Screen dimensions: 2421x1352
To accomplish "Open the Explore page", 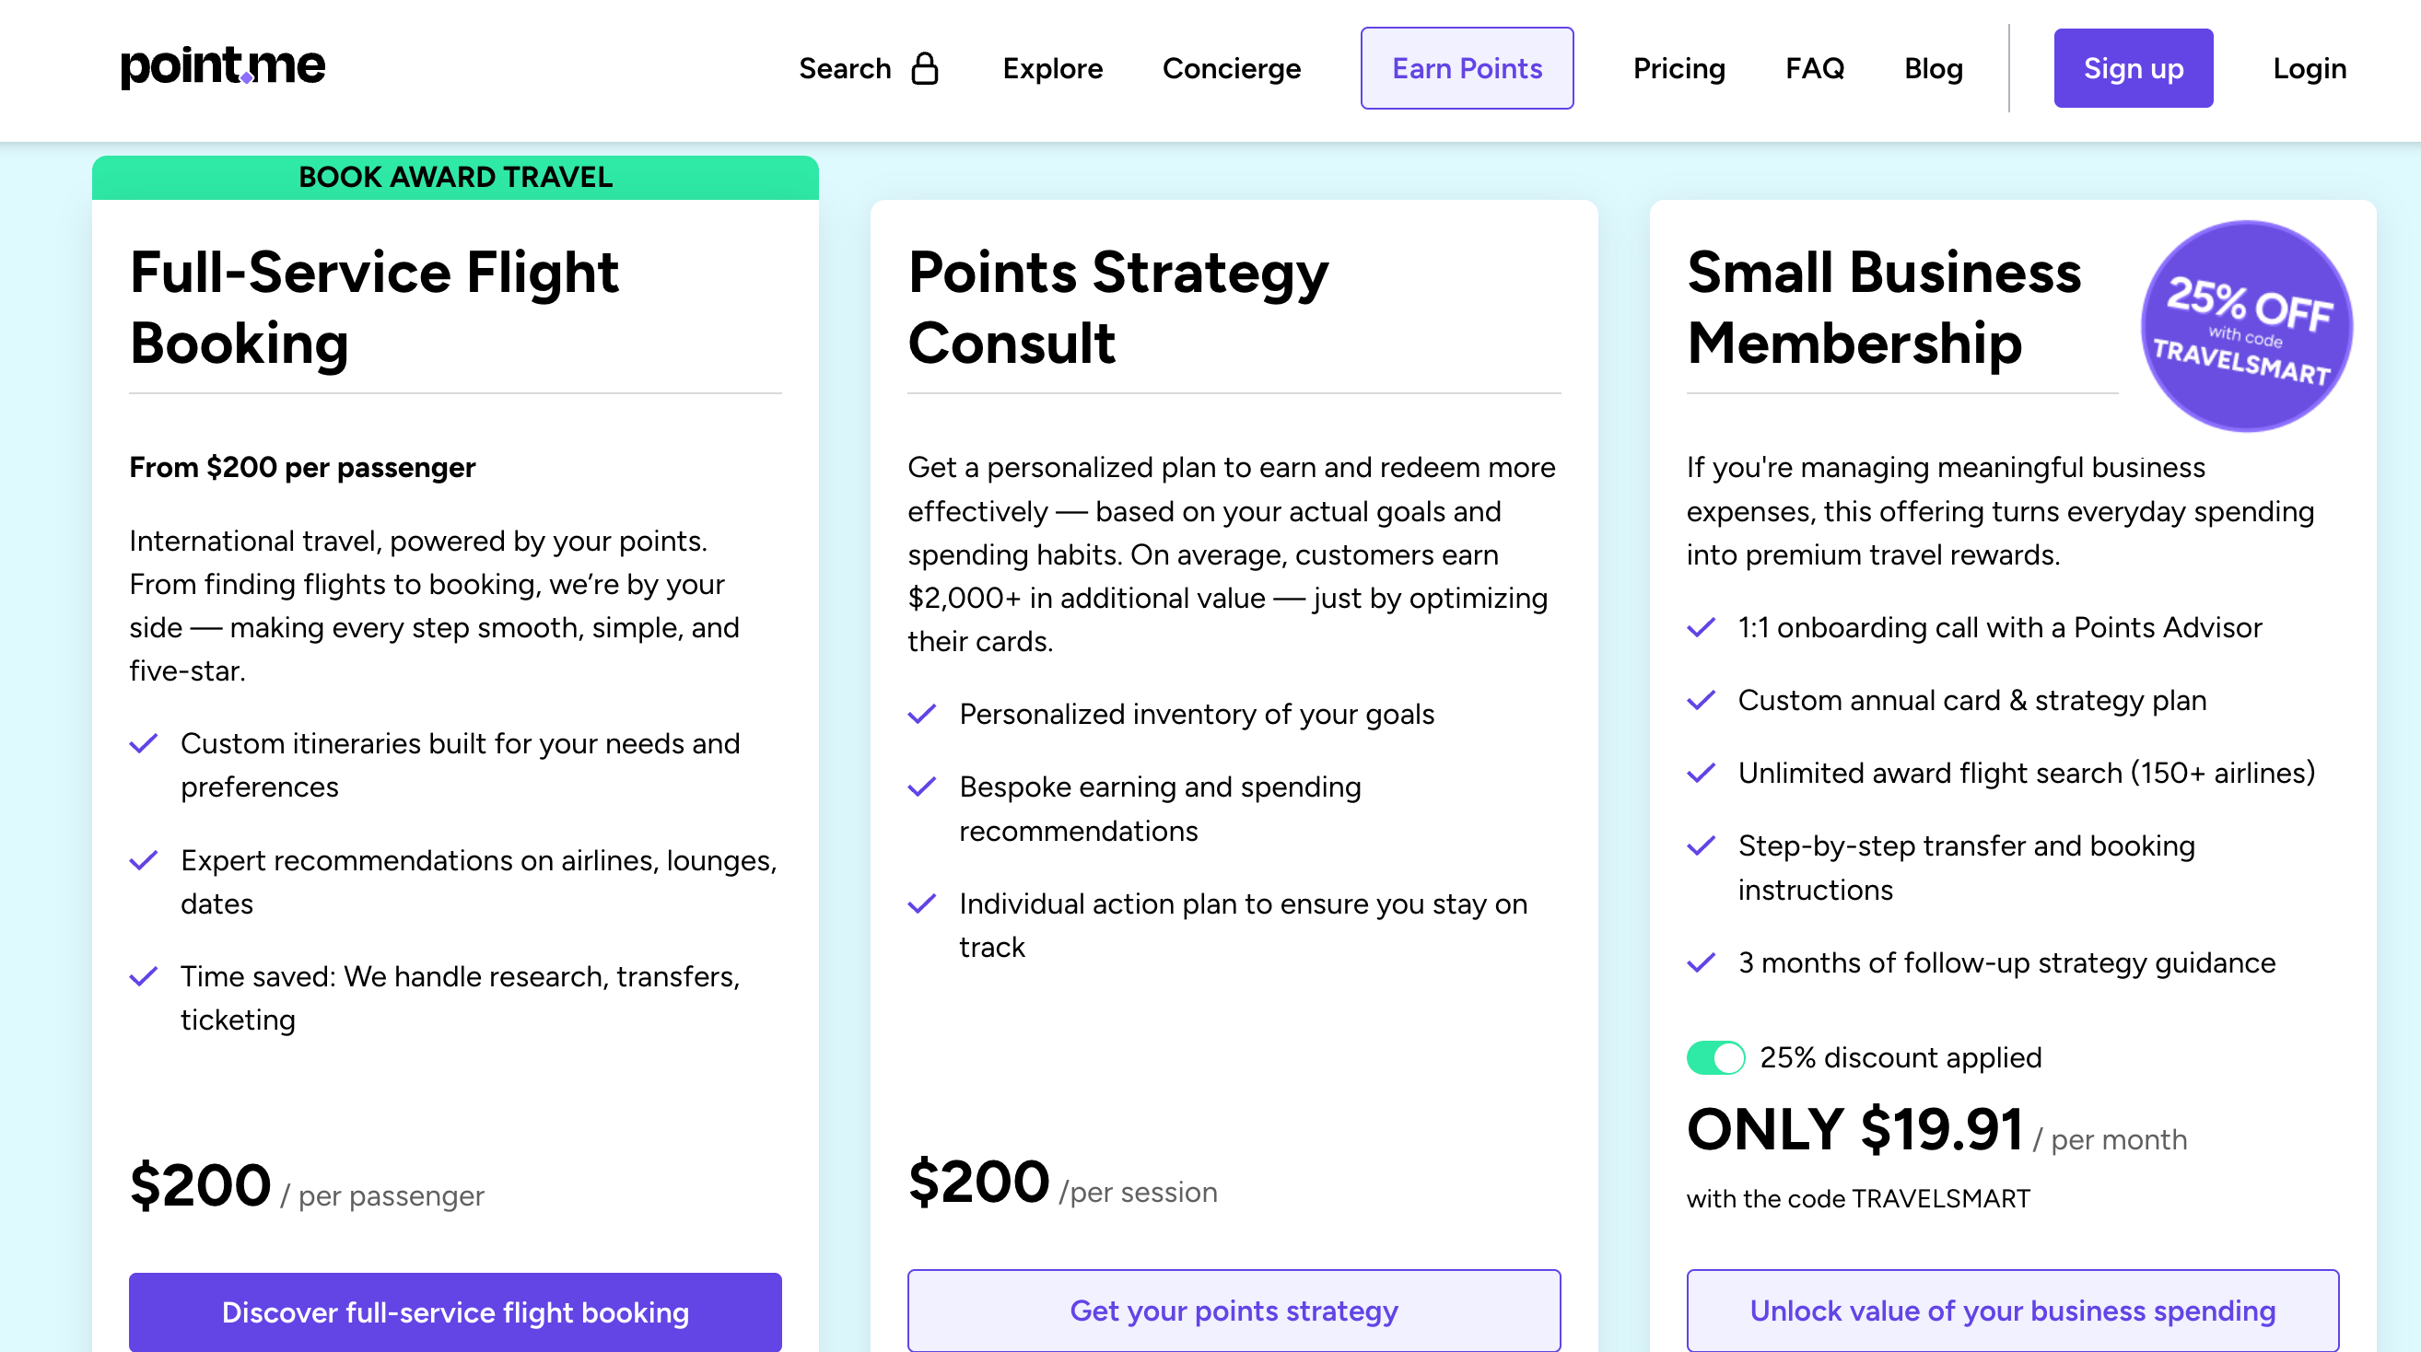I will (1053, 67).
